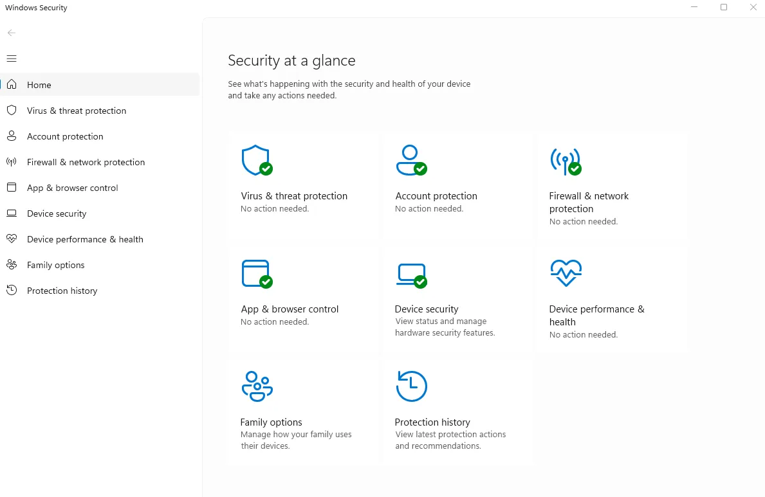Viewport: 765px width, 497px height.
Task: Minimize the Windows Security window
Action: click(x=694, y=7)
